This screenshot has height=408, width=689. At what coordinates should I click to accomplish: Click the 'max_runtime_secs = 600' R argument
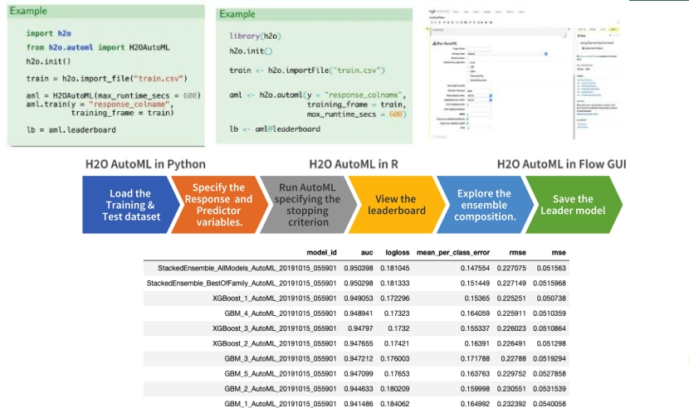[x=357, y=114]
